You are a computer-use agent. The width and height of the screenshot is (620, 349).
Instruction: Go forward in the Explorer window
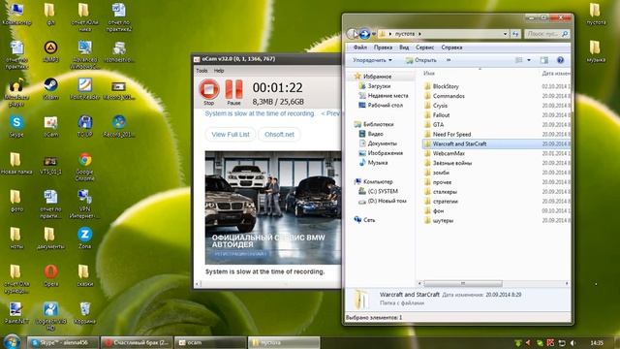[x=365, y=34]
